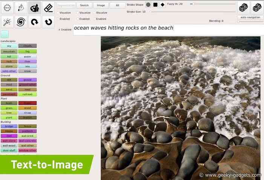Viewport: 264px width, 180px height.
Task: Click the spiral swirl tool icon
Action: [21, 22]
